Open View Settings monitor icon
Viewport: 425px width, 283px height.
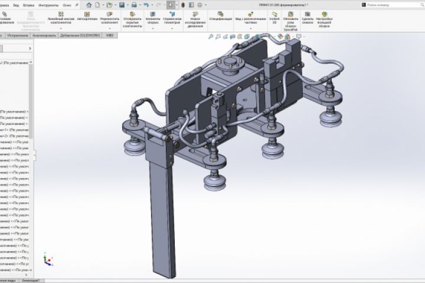pos(299,37)
